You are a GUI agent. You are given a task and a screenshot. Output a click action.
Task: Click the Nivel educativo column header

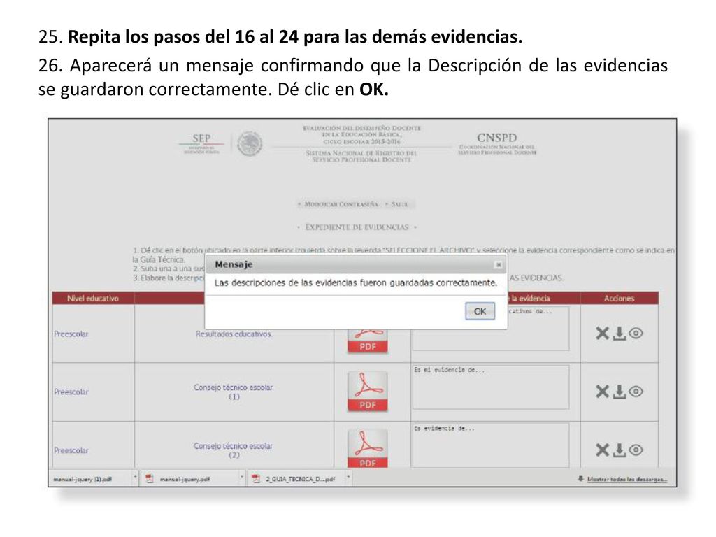[93, 298]
